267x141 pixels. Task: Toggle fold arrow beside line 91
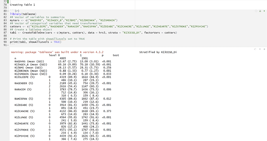click(8, 45)
